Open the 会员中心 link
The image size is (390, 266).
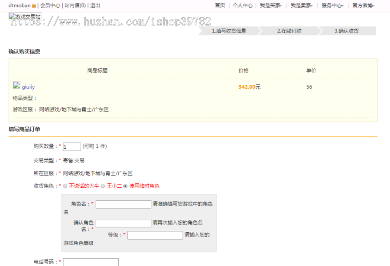(50, 6)
